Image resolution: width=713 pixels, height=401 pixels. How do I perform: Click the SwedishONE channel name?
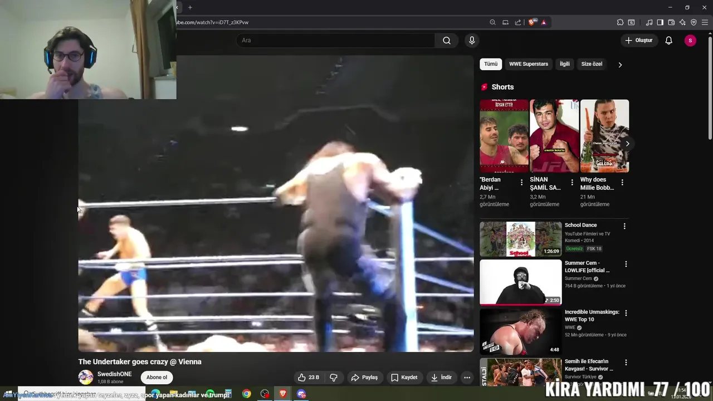click(x=115, y=374)
